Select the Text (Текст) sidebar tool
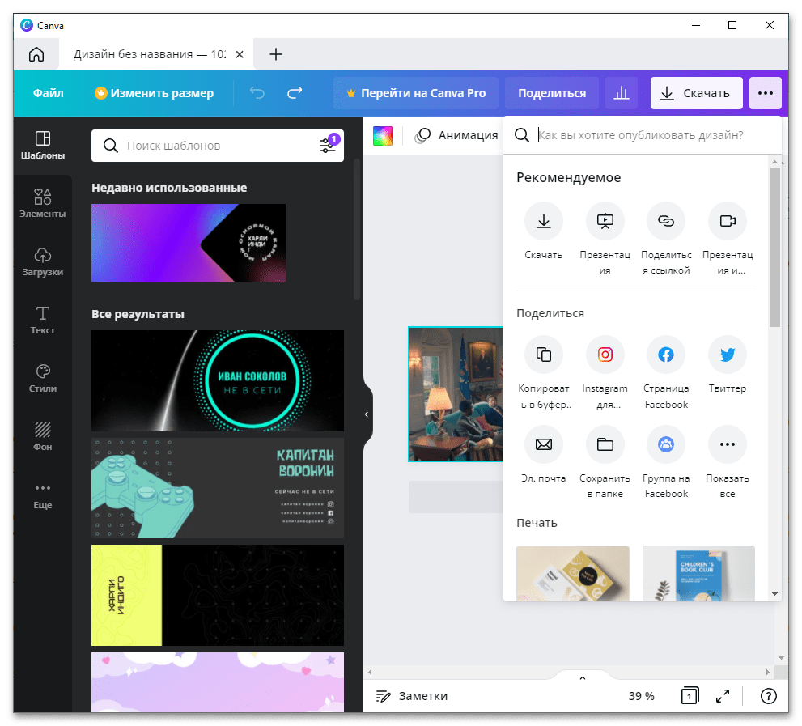The height and width of the screenshot is (726, 802). click(x=42, y=321)
